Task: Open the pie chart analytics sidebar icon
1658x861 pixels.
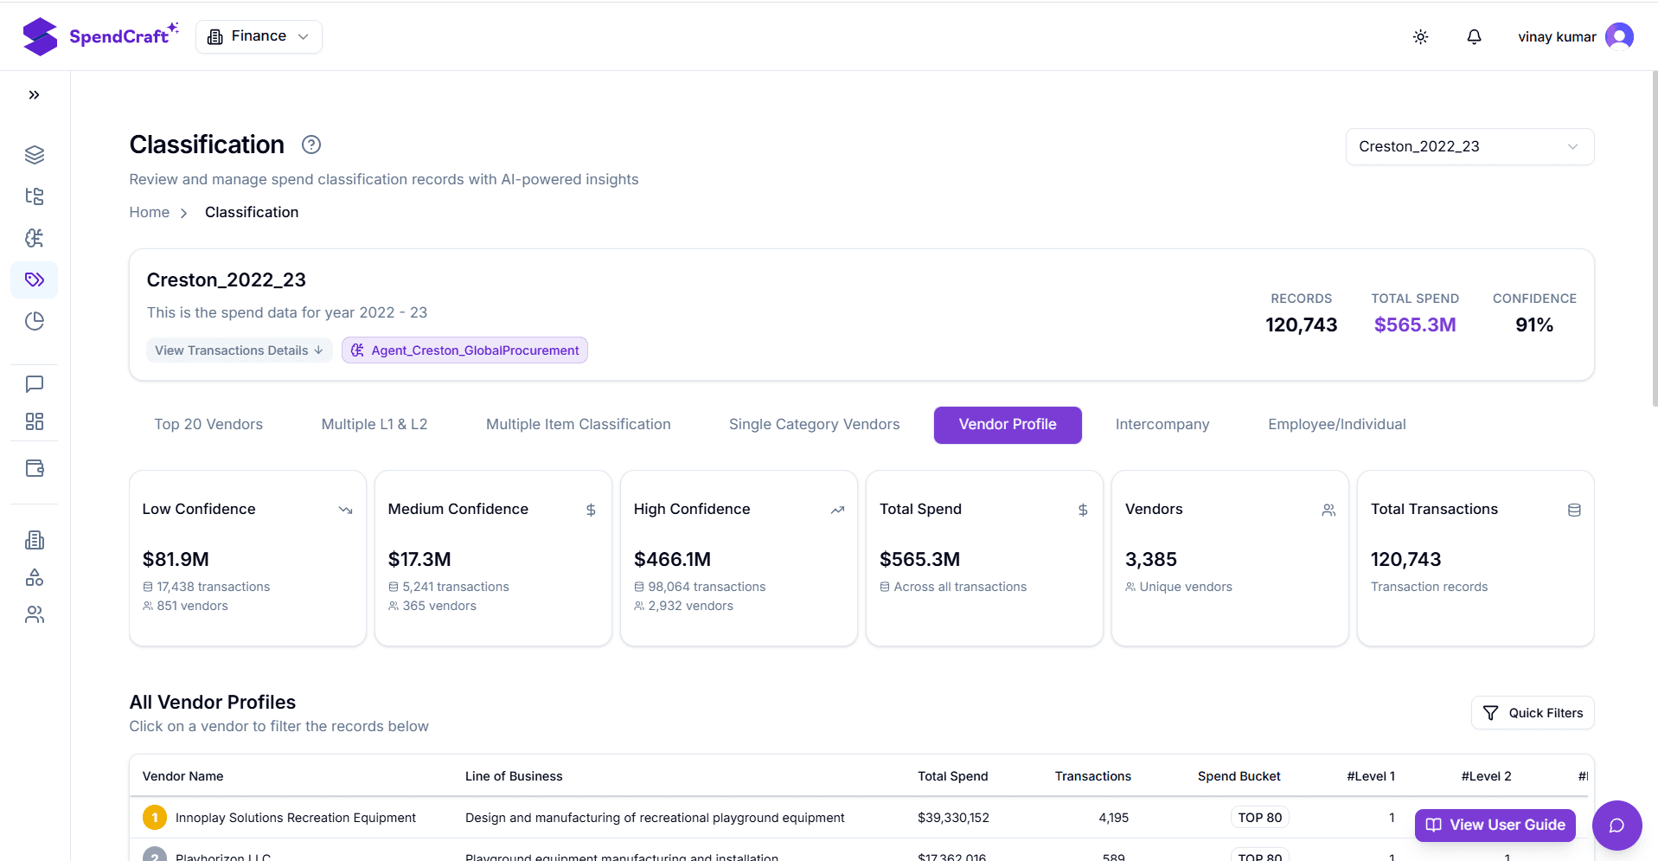Action: [x=35, y=321]
